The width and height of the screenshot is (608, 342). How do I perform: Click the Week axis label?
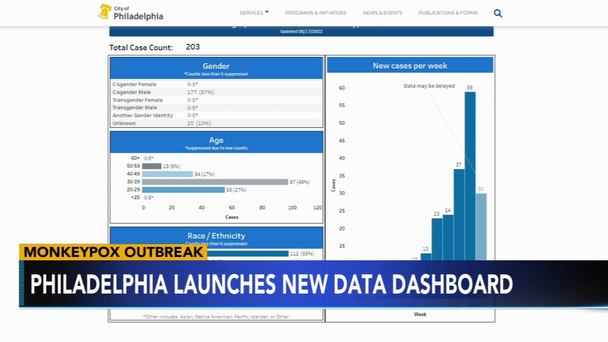coord(420,314)
